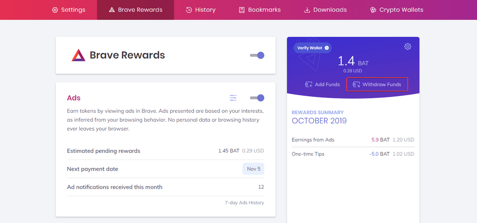Screen dimensions: 477x223
Task: Click the History clock icon
Action: coord(189,10)
